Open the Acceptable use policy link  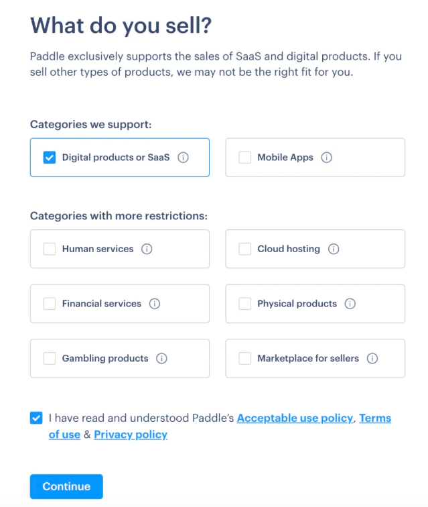tap(295, 418)
